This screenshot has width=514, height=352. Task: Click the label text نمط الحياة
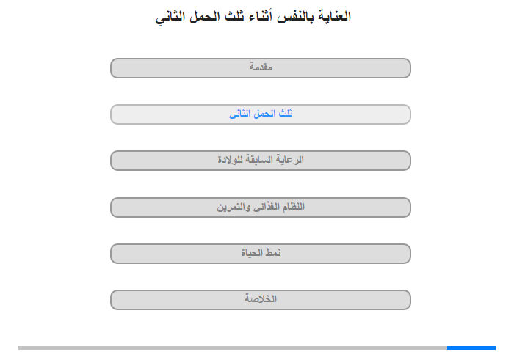261,253
